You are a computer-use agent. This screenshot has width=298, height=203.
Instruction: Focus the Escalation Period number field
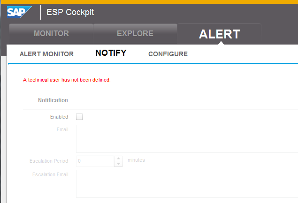point(95,161)
